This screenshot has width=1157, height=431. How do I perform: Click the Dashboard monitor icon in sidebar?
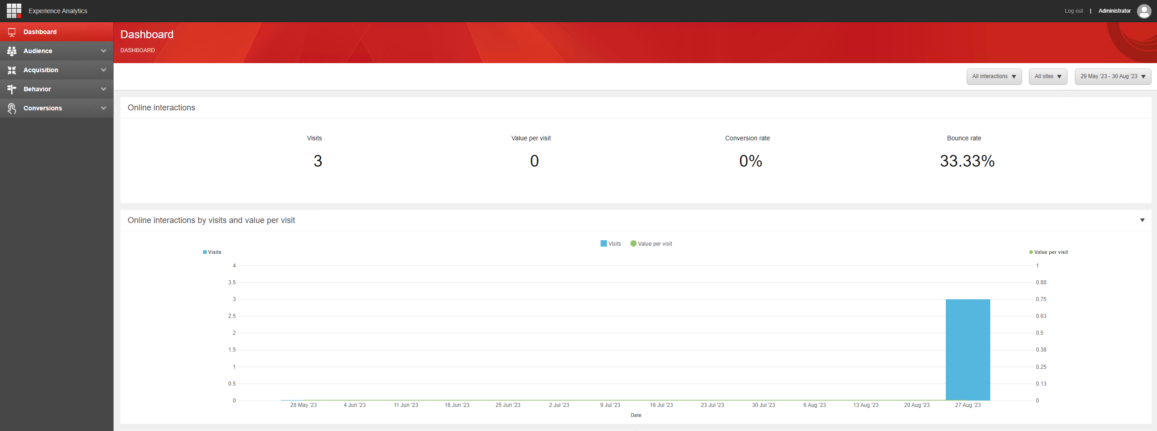coord(12,32)
